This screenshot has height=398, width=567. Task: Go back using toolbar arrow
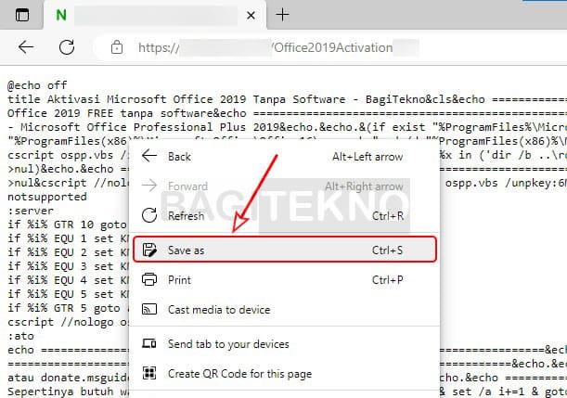coord(26,47)
